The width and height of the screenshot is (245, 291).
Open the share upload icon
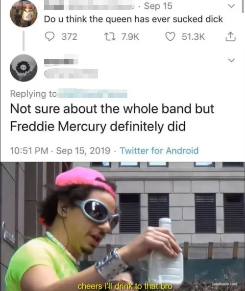click(230, 37)
